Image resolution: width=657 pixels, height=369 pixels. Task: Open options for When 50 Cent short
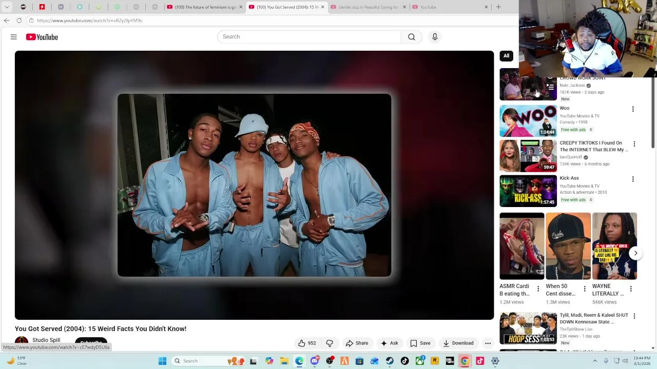coord(584,289)
